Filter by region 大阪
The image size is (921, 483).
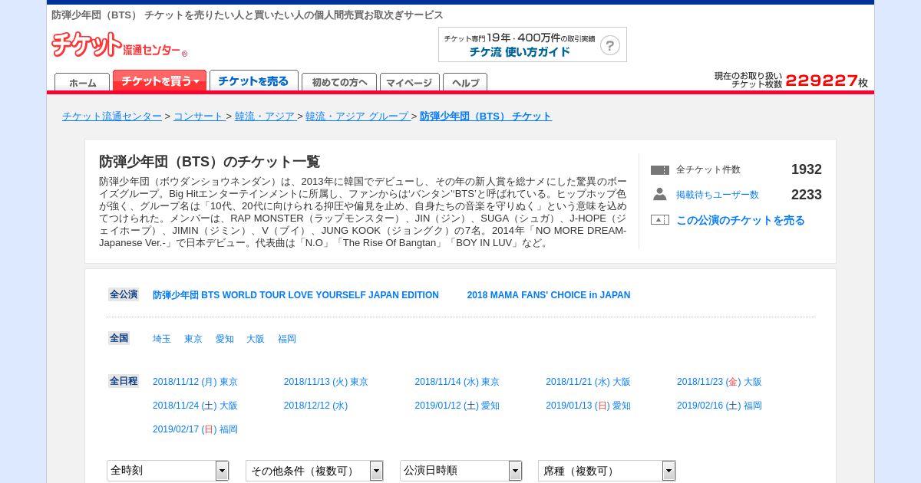tap(256, 339)
